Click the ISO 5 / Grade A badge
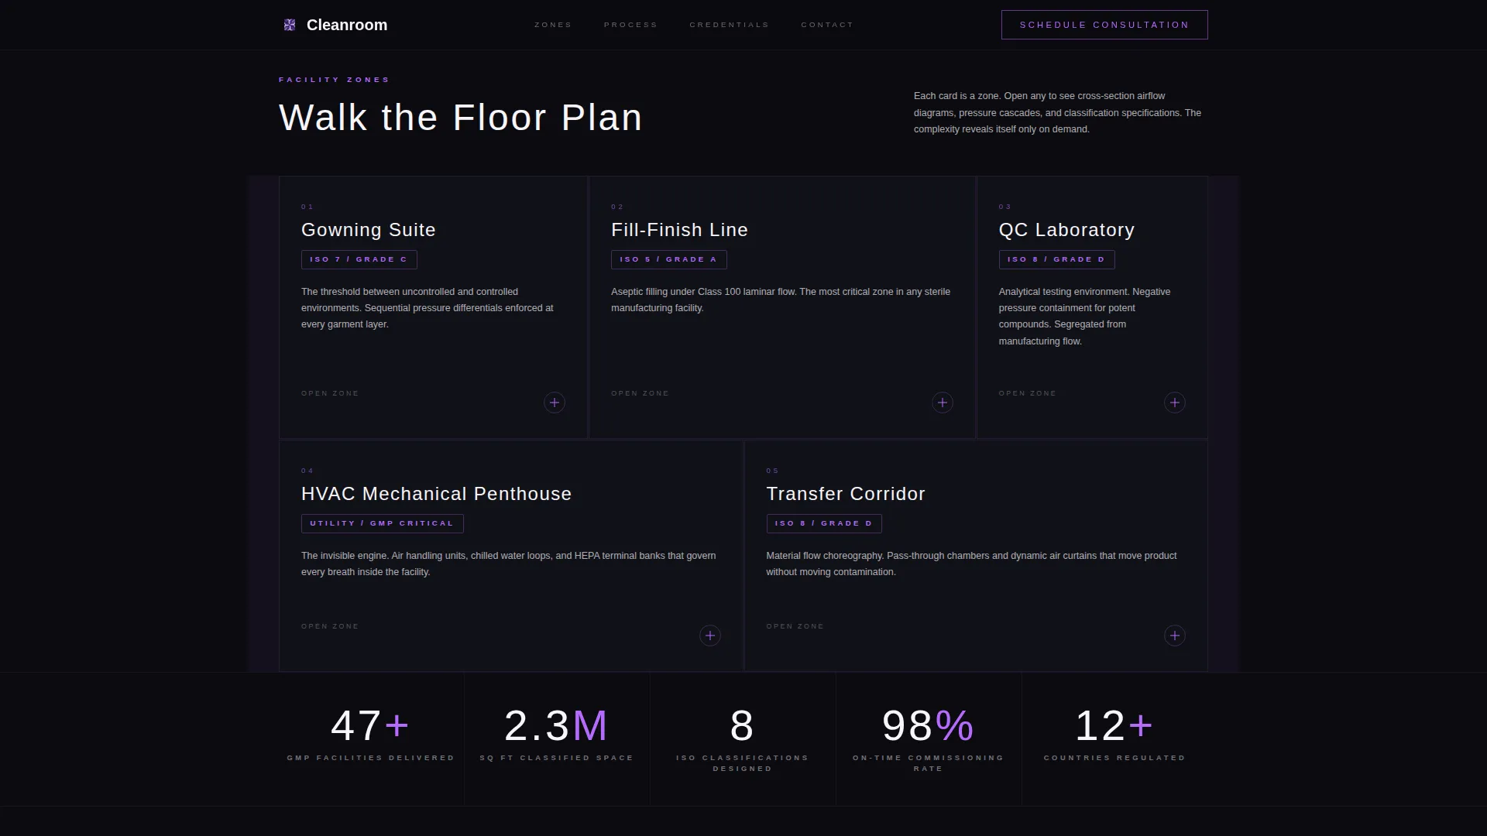The height and width of the screenshot is (836, 1487). (669, 259)
